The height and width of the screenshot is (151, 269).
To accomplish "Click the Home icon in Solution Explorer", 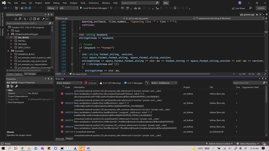I will pos(16,19).
